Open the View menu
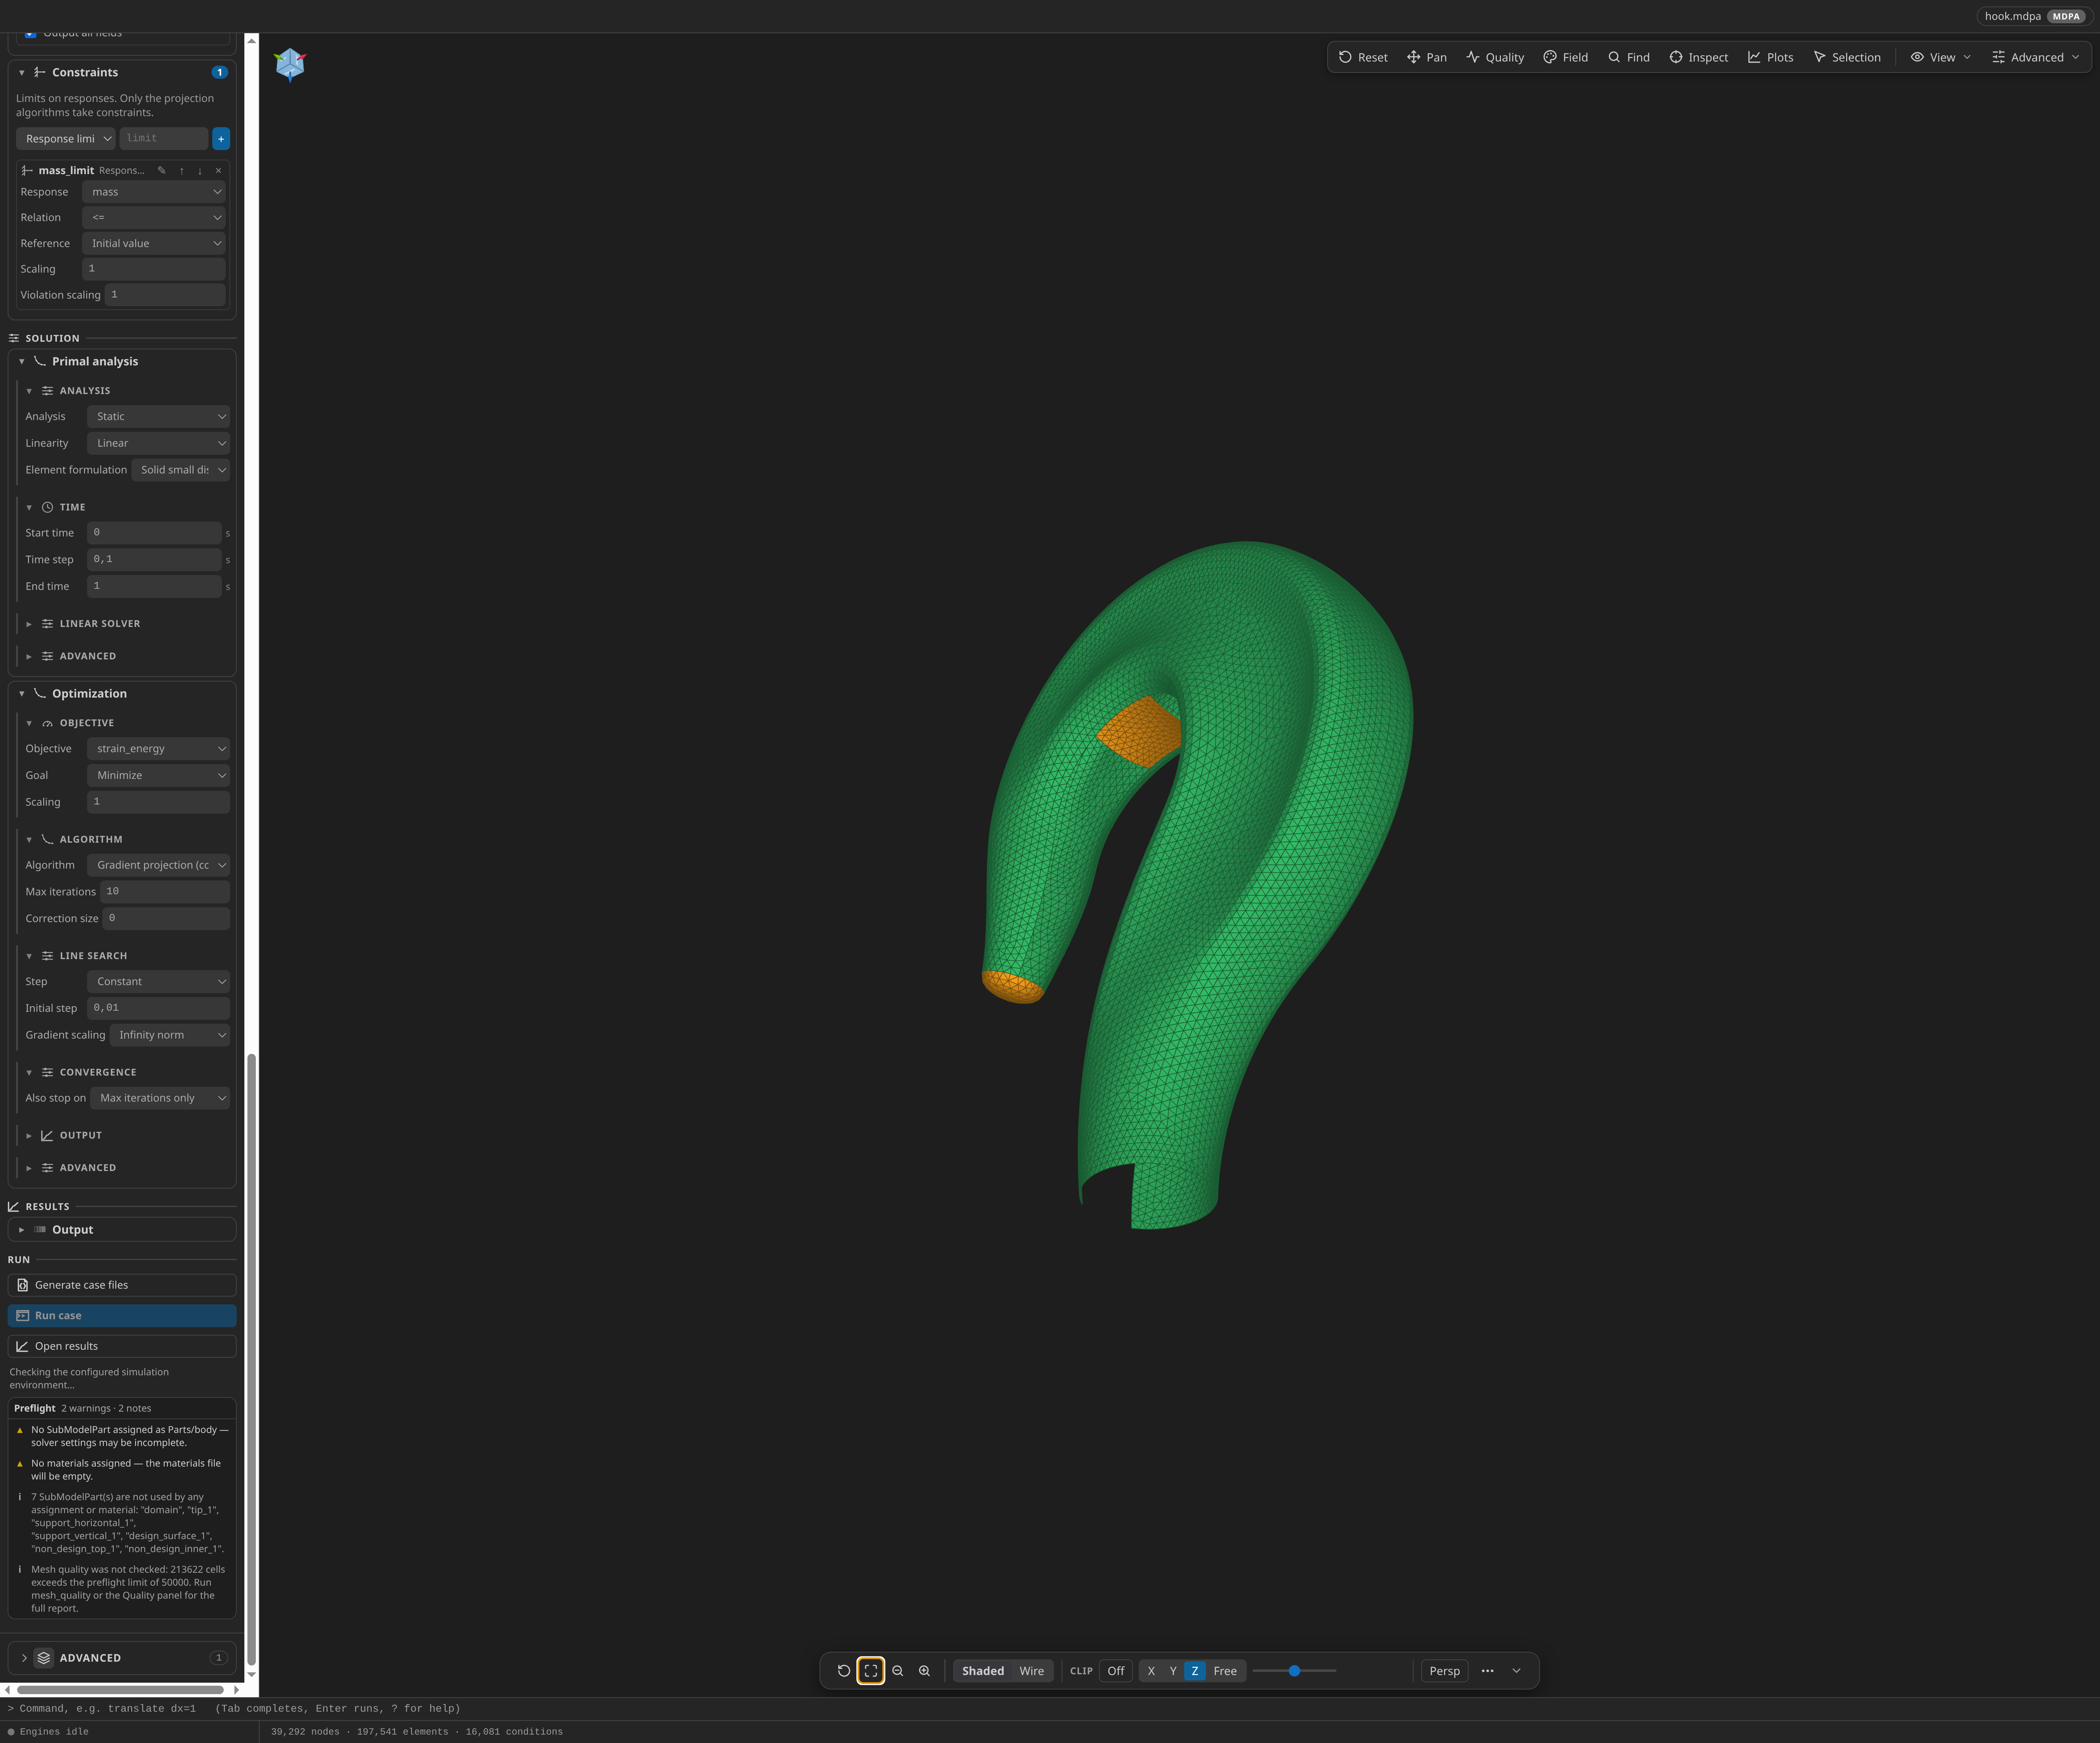Viewport: 2100px width, 1743px height. coord(1941,57)
